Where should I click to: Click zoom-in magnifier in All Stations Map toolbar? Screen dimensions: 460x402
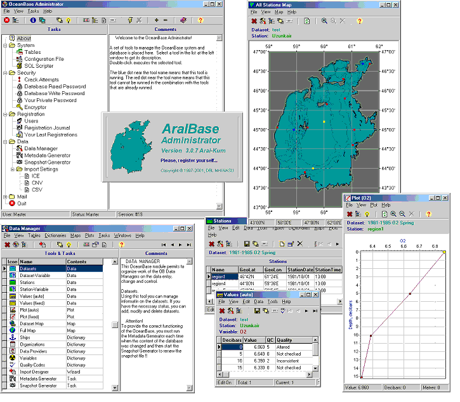click(324, 21)
